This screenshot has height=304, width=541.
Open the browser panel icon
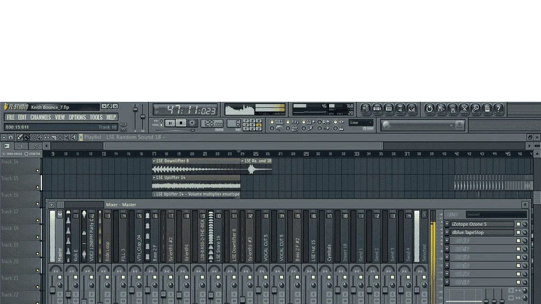click(400, 109)
